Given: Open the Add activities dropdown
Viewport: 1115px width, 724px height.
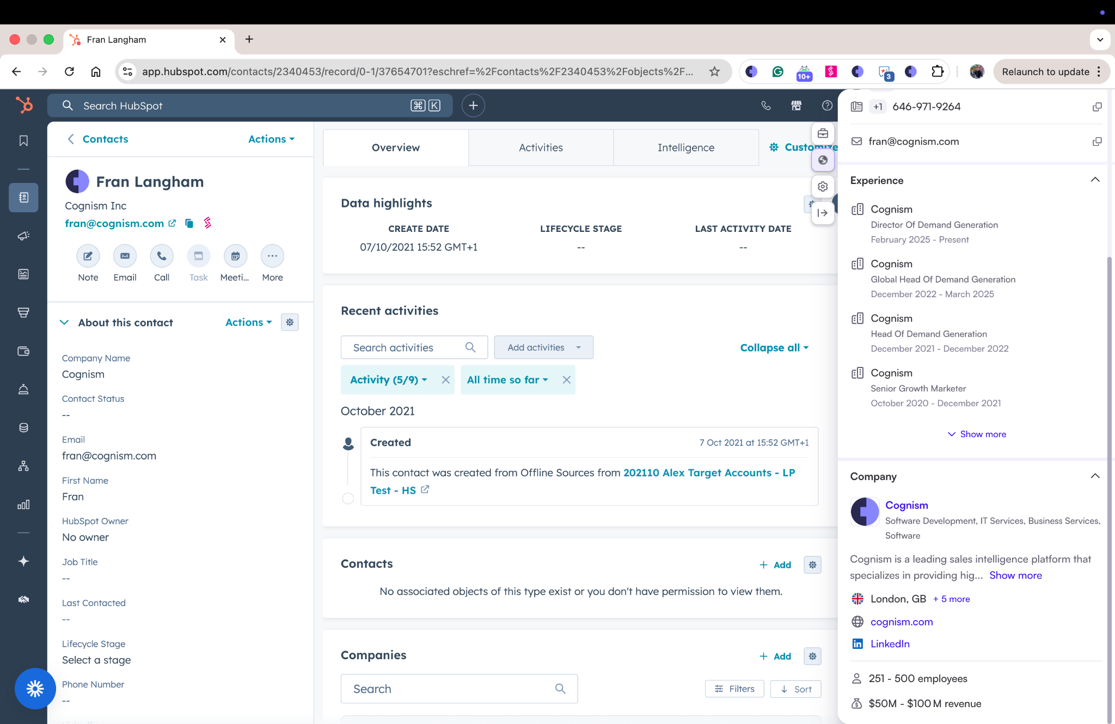Looking at the screenshot, I should point(543,347).
